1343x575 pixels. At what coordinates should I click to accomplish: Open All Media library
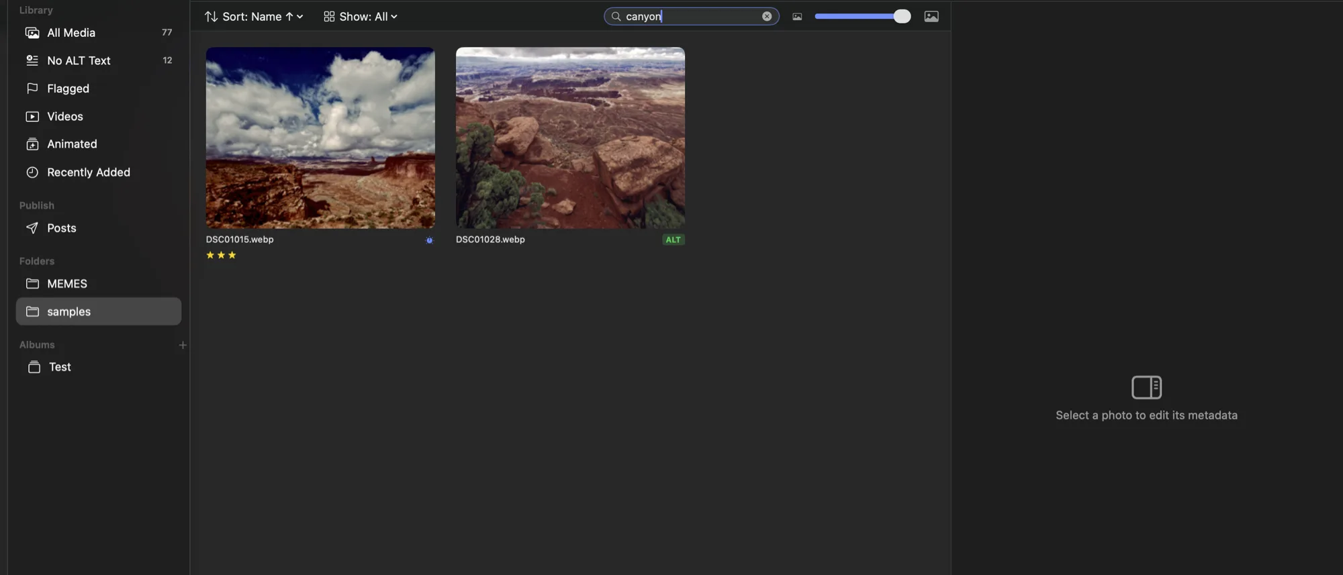coord(99,32)
